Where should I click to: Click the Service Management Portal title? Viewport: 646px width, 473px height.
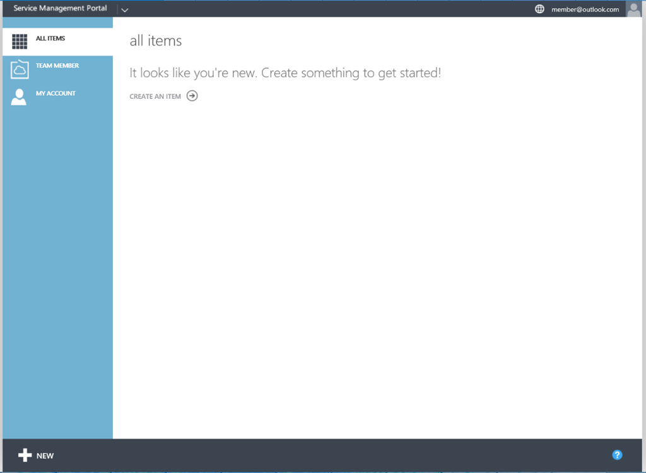coord(60,9)
